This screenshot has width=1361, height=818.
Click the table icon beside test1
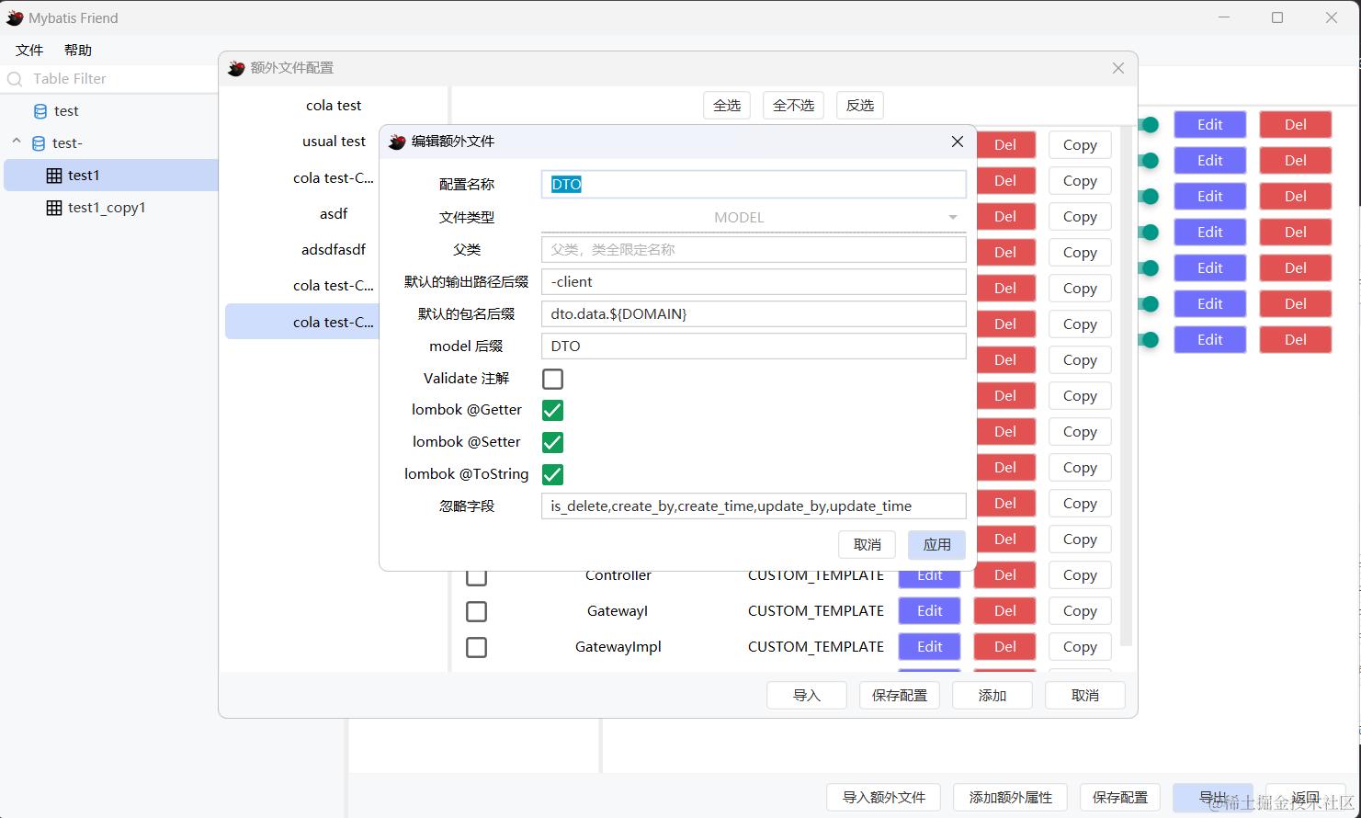click(54, 176)
